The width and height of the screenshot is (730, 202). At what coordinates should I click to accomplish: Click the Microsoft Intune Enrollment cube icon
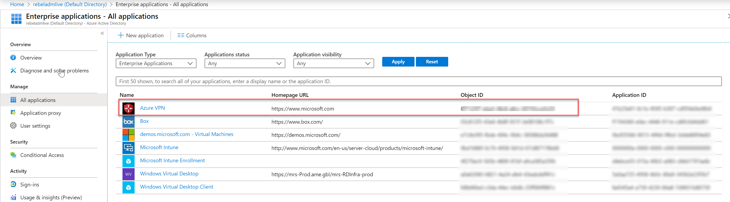[128, 161]
